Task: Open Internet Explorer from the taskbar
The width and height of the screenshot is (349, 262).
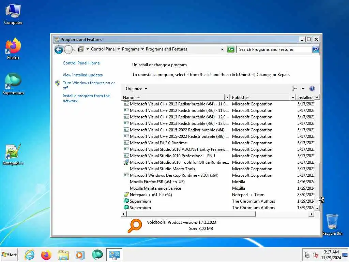Action: pos(30,254)
